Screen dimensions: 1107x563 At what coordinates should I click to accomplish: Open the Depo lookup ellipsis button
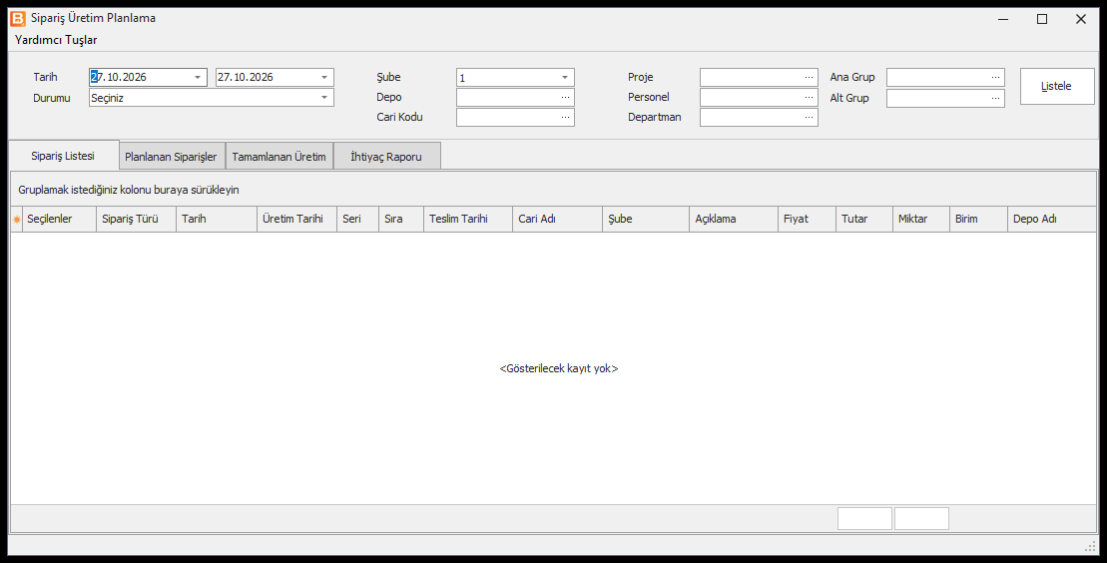click(x=566, y=98)
